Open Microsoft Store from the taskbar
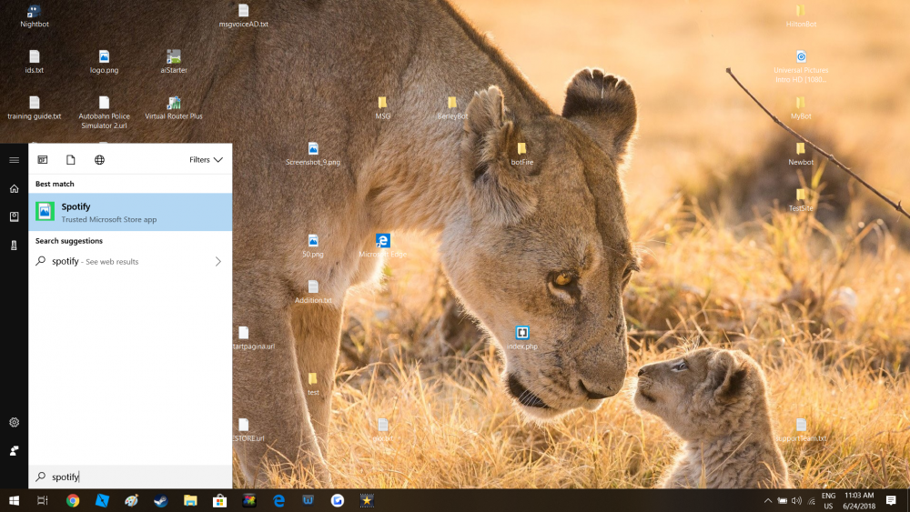Image resolution: width=910 pixels, height=512 pixels. click(219, 500)
